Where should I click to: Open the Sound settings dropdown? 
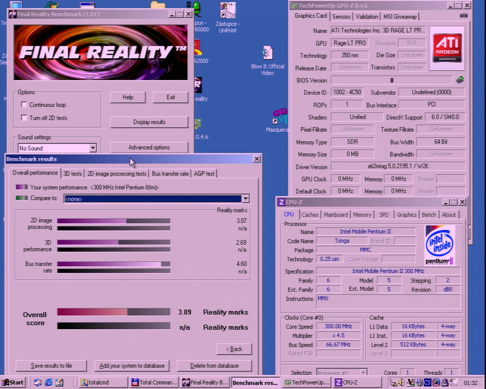(x=93, y=148)
